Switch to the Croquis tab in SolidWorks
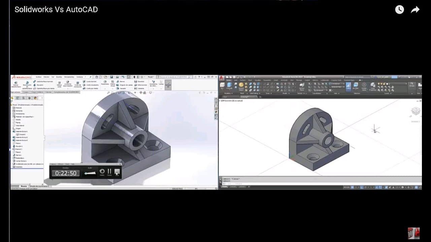Viewport: 431px width, 242px height. [x=25, y=92]
